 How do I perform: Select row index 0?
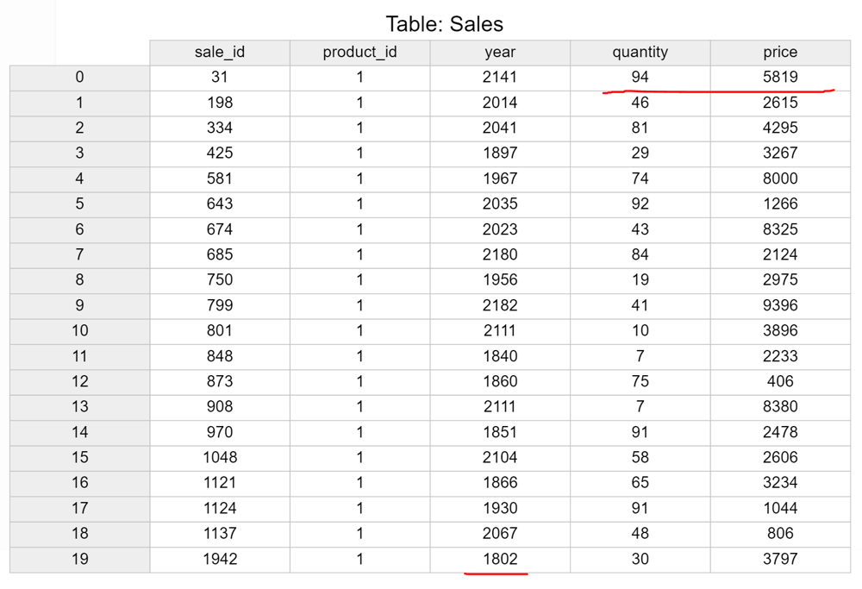[x=79, y=78]
